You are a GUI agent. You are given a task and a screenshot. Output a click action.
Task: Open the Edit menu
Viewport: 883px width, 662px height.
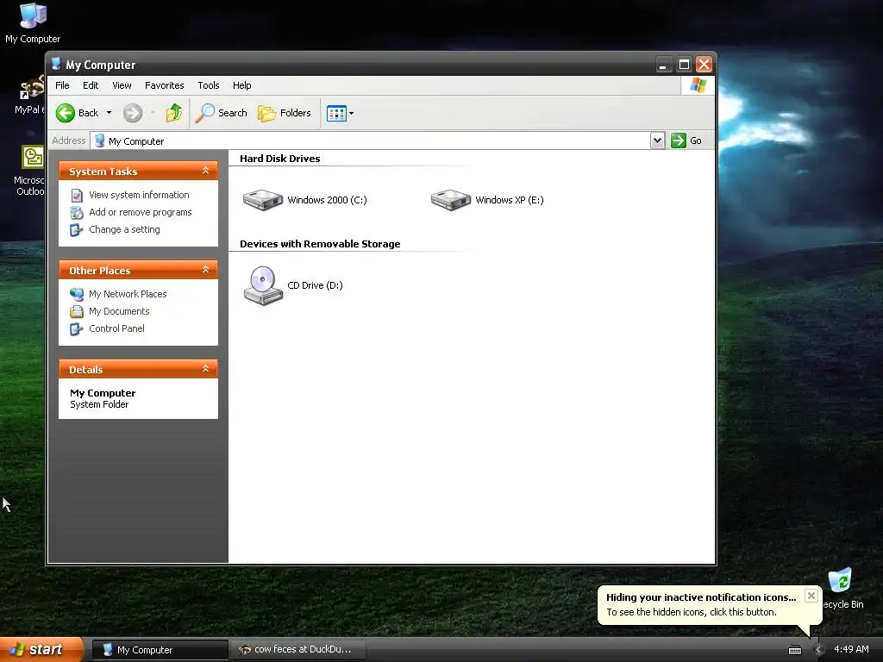click(x=90, y=85)
